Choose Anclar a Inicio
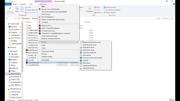The image size is (180, 101). (46, 14)
